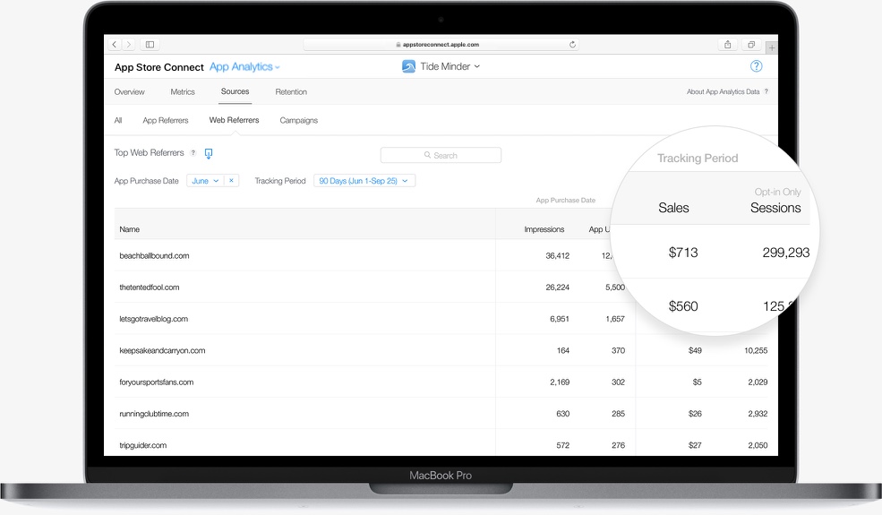Click the $49 sales value

click(695, 350)
